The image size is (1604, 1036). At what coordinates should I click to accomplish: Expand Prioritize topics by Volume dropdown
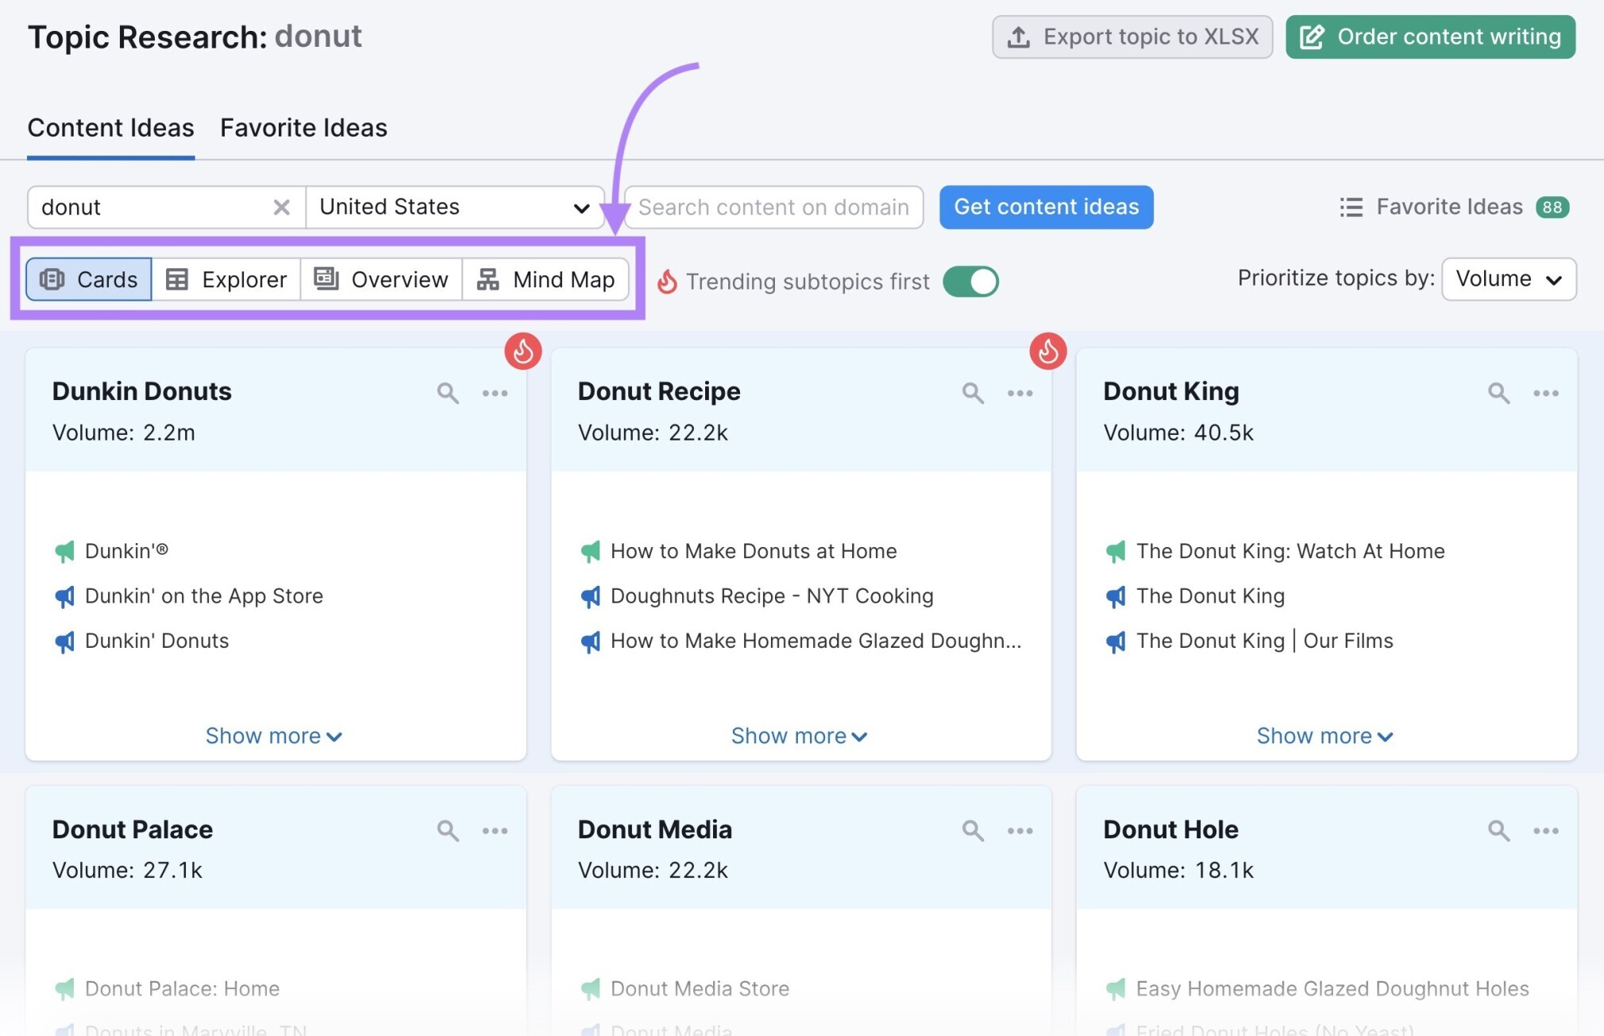(1508, 280)
